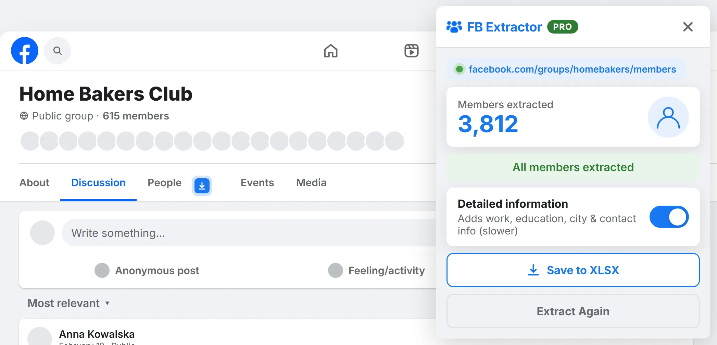Open the Events tab
The height and width of the screenshot is (345, 717).
257,183
